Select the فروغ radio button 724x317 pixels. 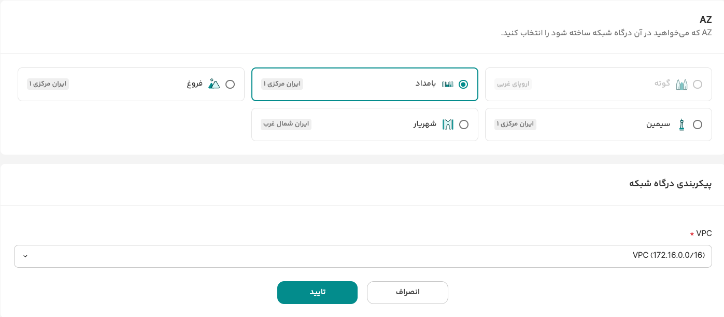[230, 84]
